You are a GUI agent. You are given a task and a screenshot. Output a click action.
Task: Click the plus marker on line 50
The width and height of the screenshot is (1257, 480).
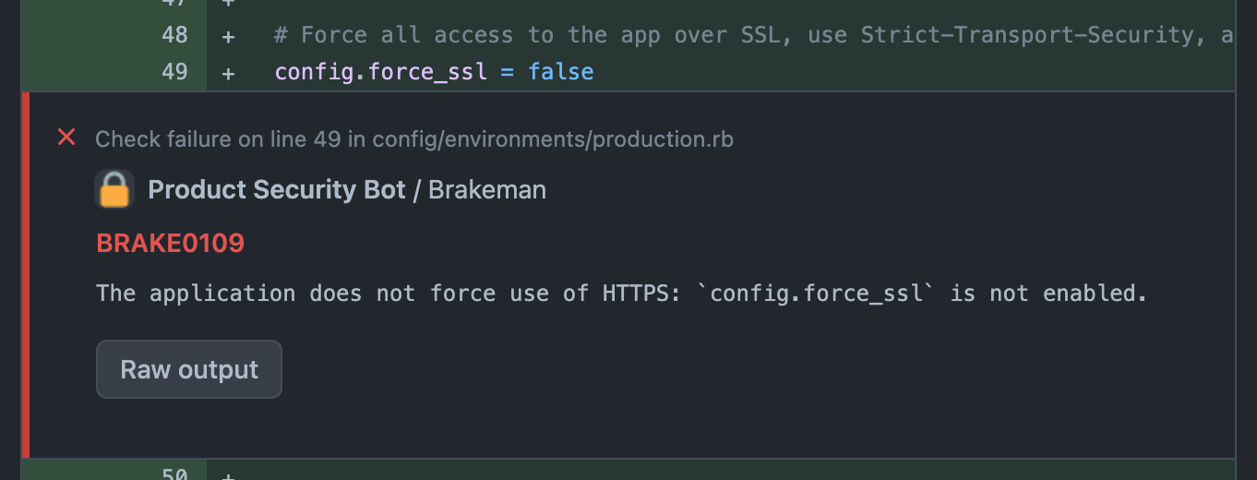click(x=229, y=474)
